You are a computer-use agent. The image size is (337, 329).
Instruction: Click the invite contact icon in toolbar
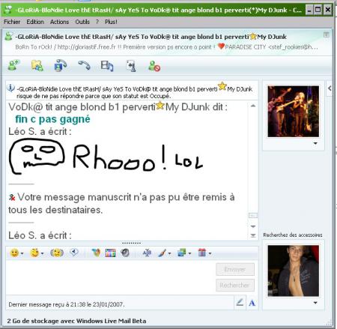[13, 66]
